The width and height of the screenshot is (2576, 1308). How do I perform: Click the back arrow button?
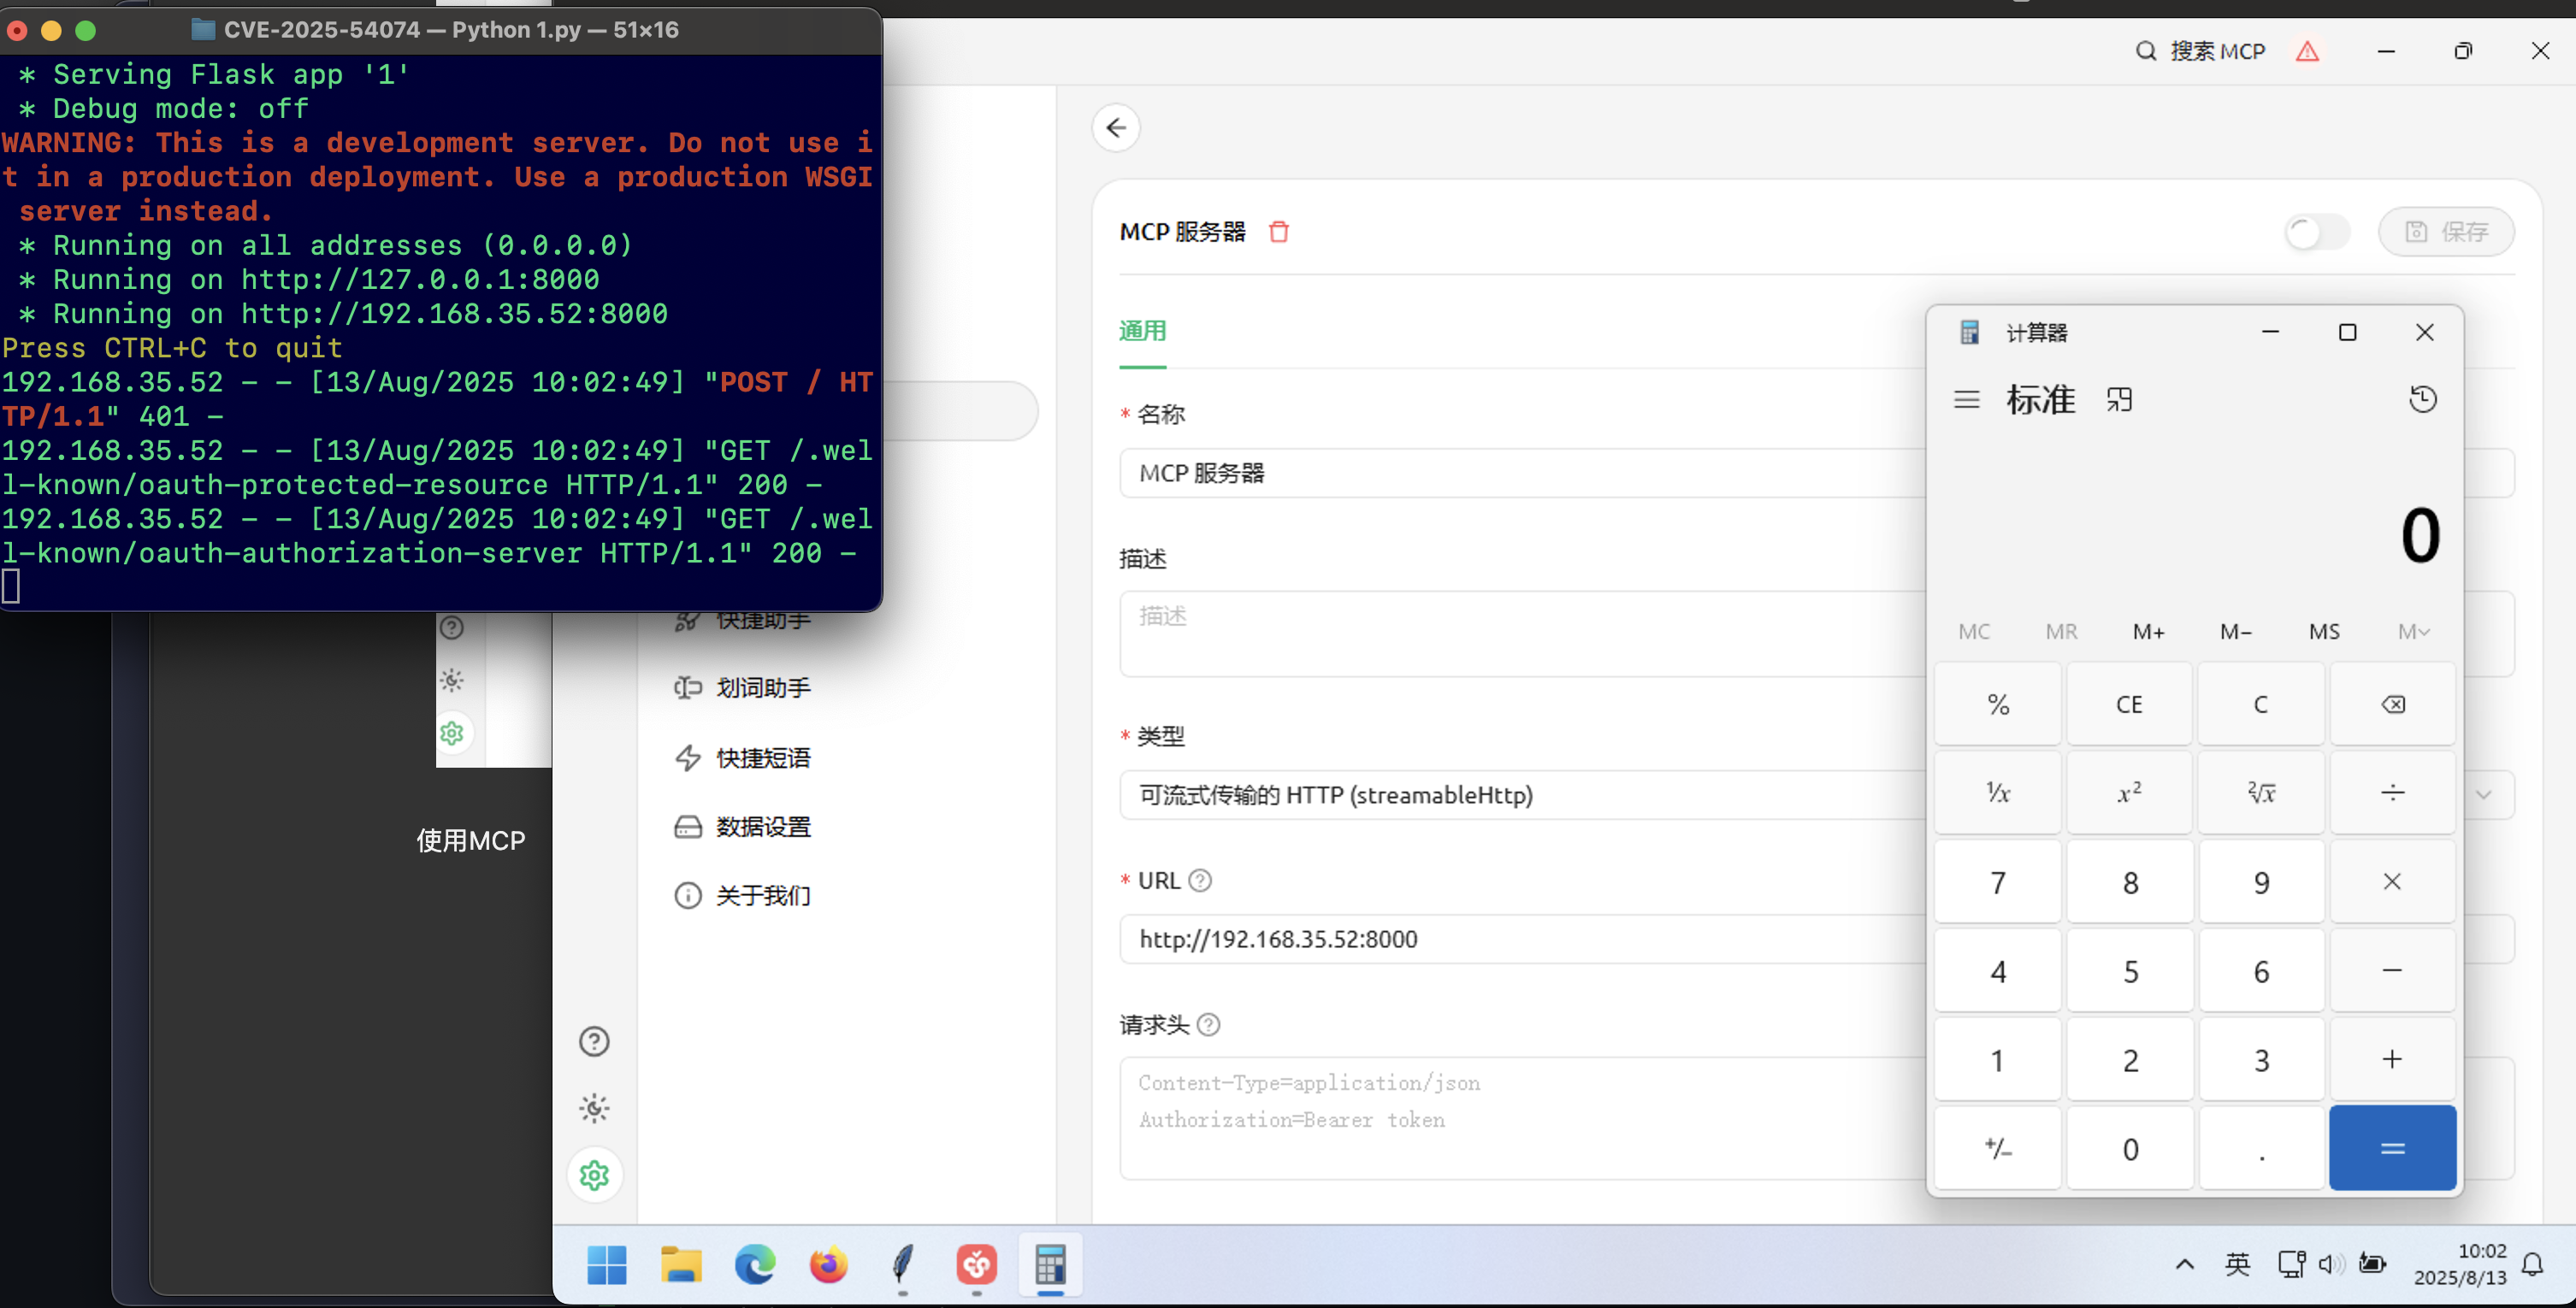1116,128
